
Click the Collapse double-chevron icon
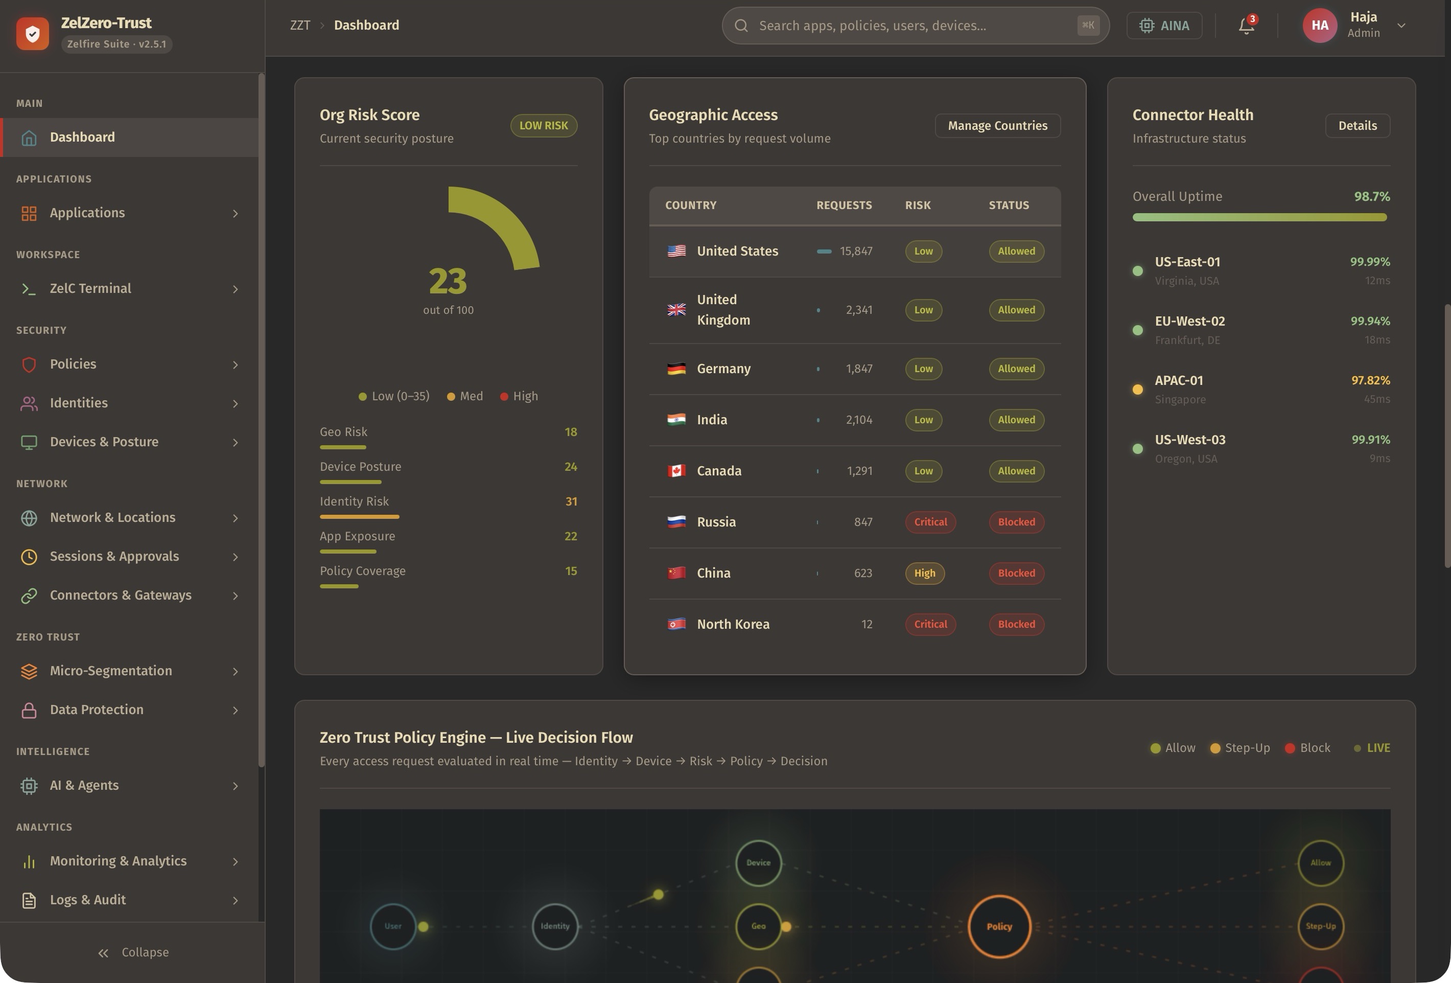[x=104, y=953]
